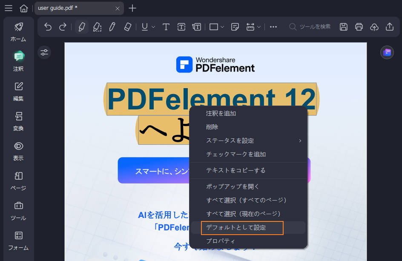The image size is (402, 261).
Task: Select the Highlight tool
Action: tap(81, 26)
